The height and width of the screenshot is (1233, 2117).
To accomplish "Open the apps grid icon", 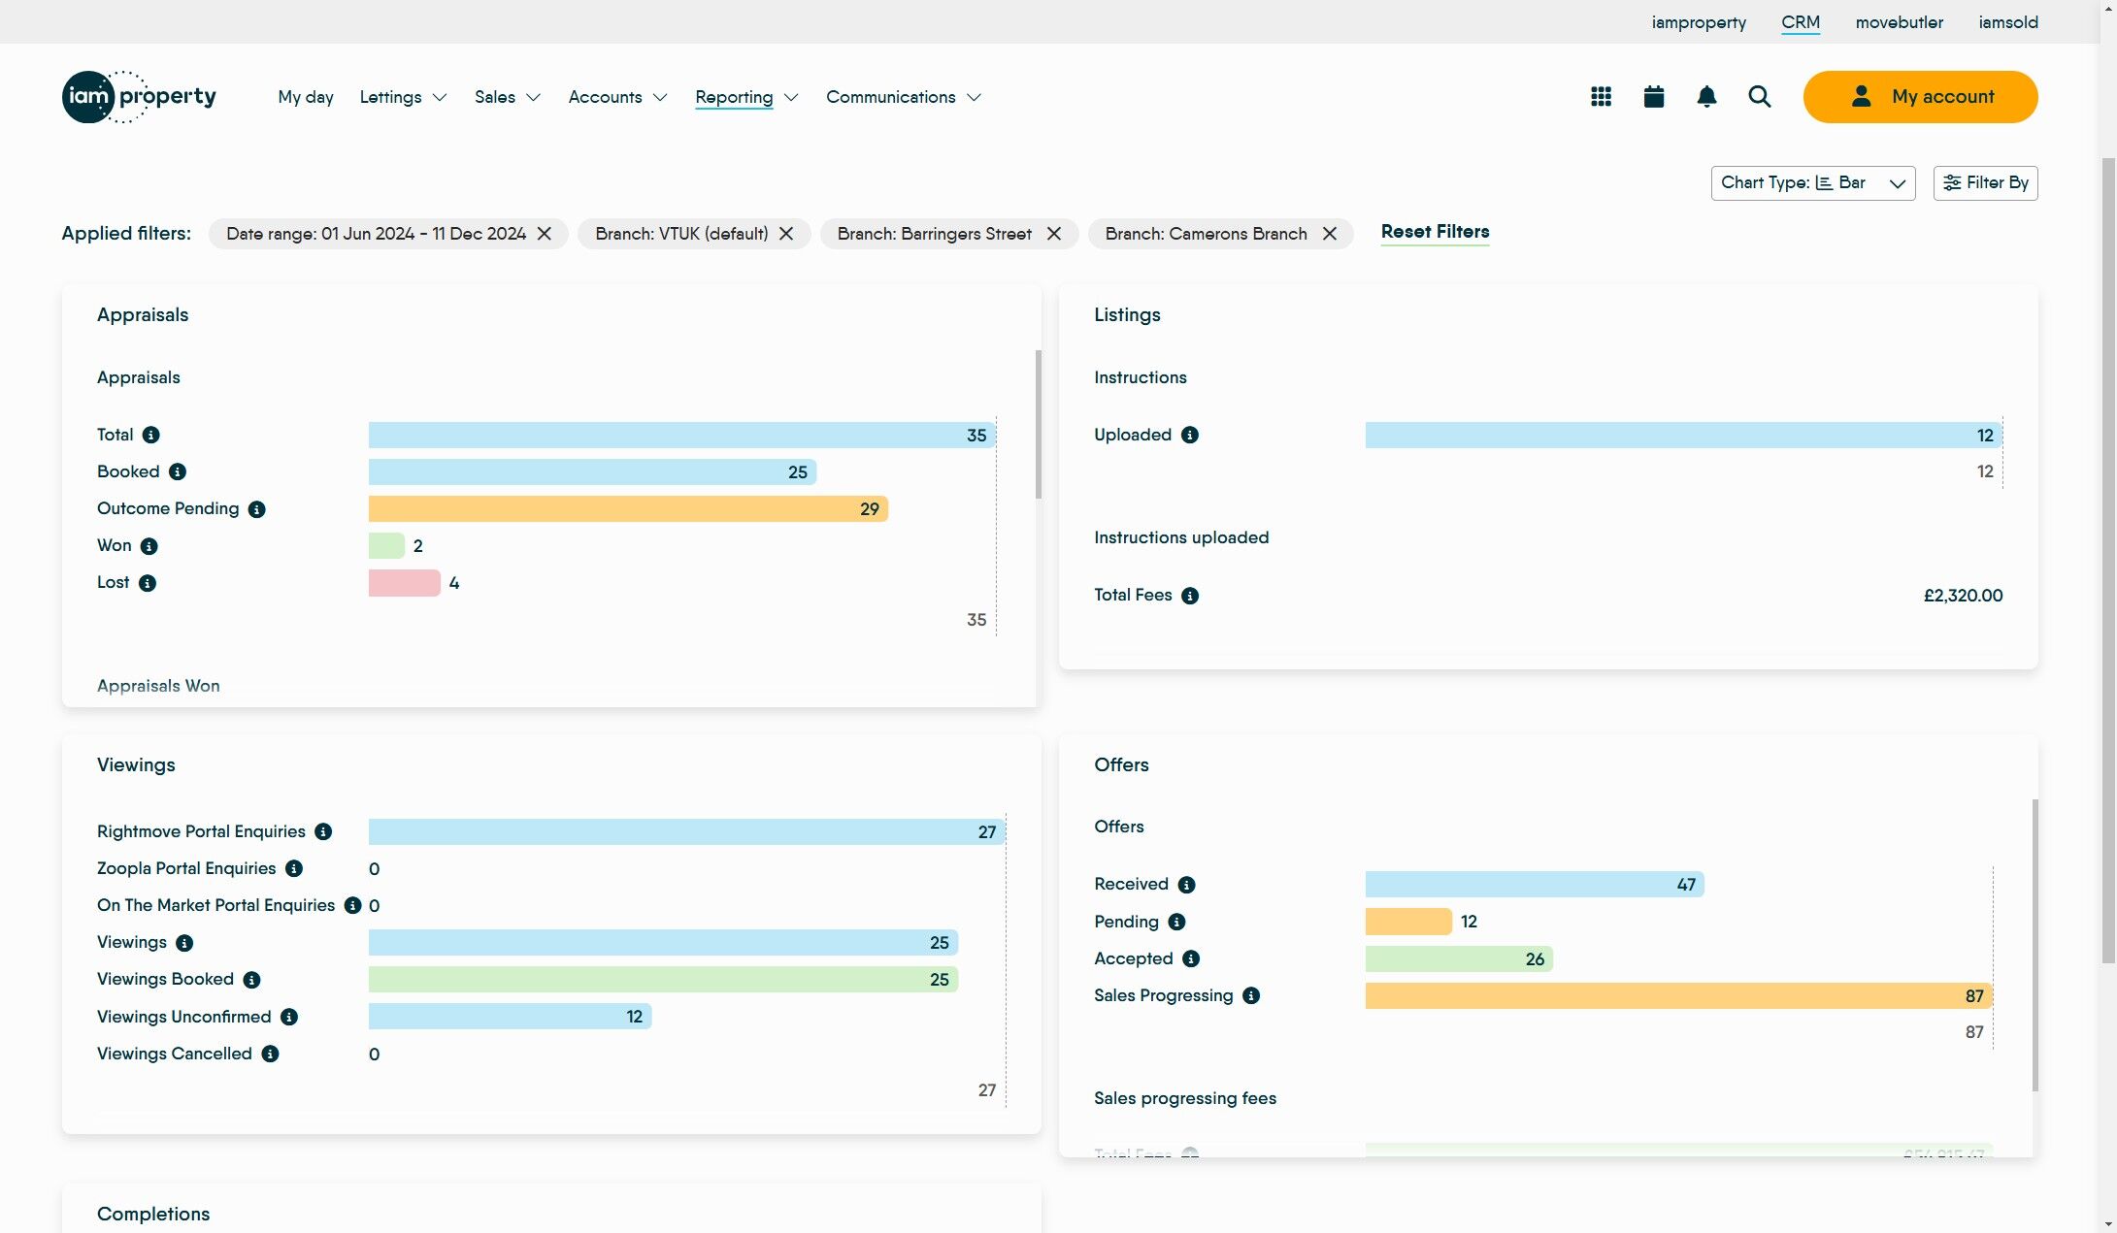I will pos(1601,97).
